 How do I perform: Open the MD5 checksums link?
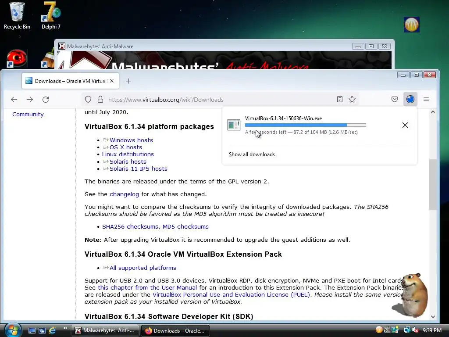pyautogui.click(x=185, y=226)
